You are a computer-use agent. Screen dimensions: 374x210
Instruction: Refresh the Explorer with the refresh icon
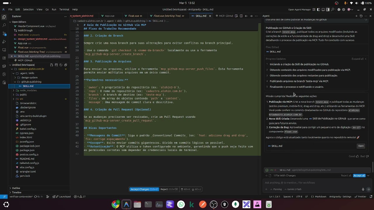(61, 65)
